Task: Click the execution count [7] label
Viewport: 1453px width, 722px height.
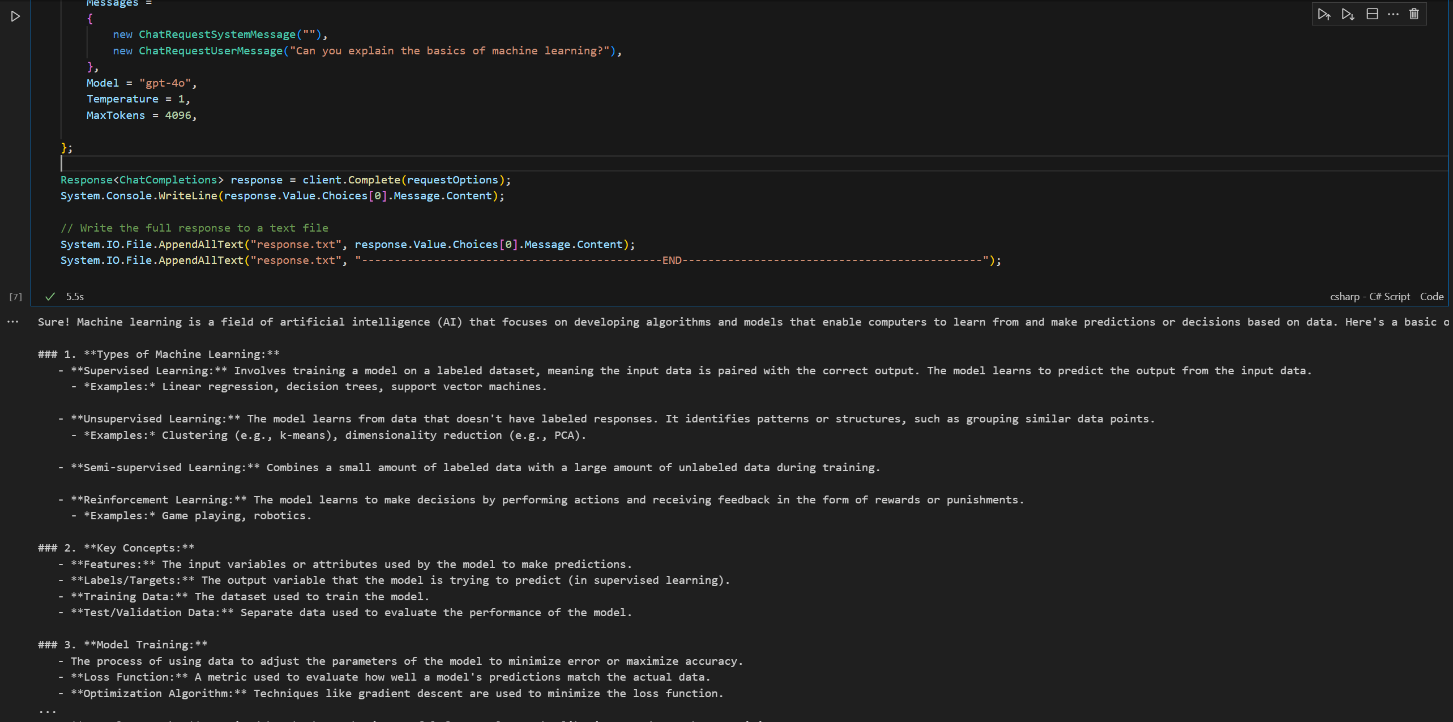Action: (x=15, y=297)
